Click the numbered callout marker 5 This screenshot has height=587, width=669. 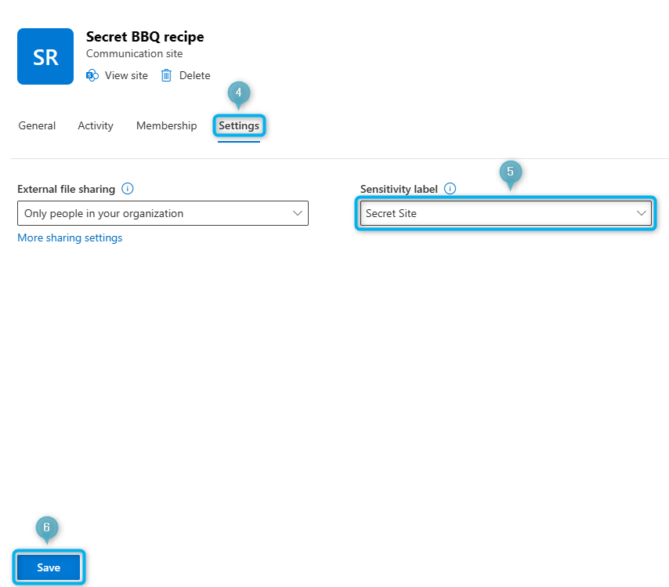[x=510, y=172]
